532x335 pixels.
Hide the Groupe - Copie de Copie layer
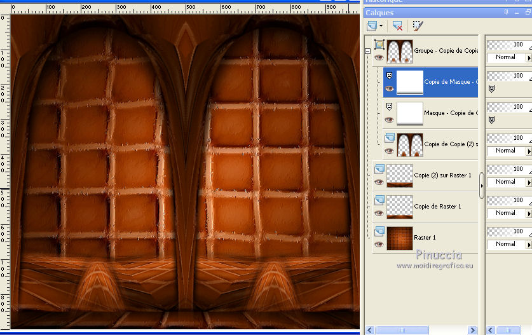(x=379, y=57)
